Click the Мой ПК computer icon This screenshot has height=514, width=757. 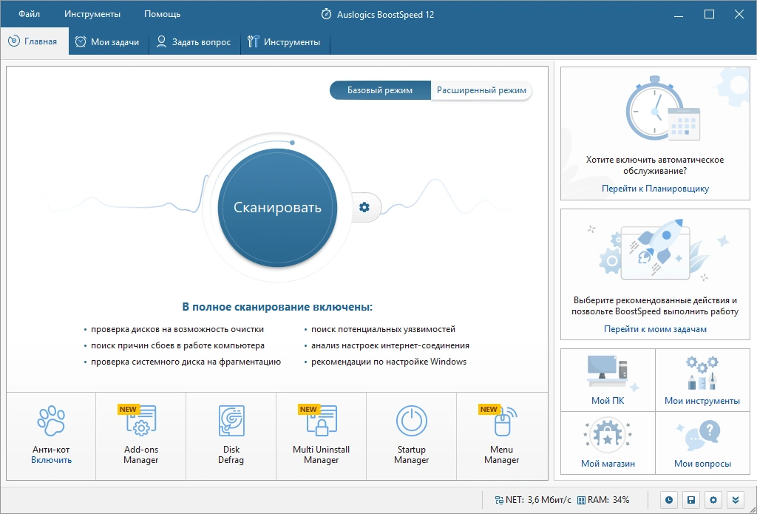pos(608,373)
